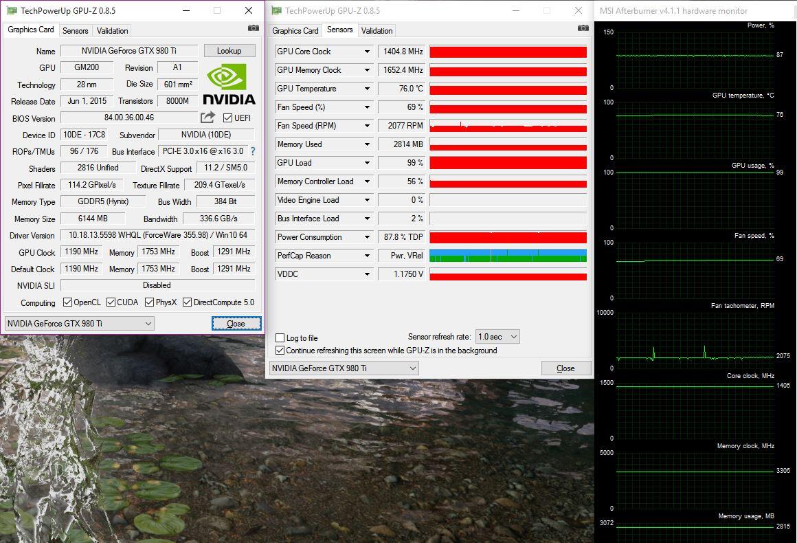Open the VDDC sensor dropdown
This screenshot has height=543, width=797.
click(x=367, y=274)
